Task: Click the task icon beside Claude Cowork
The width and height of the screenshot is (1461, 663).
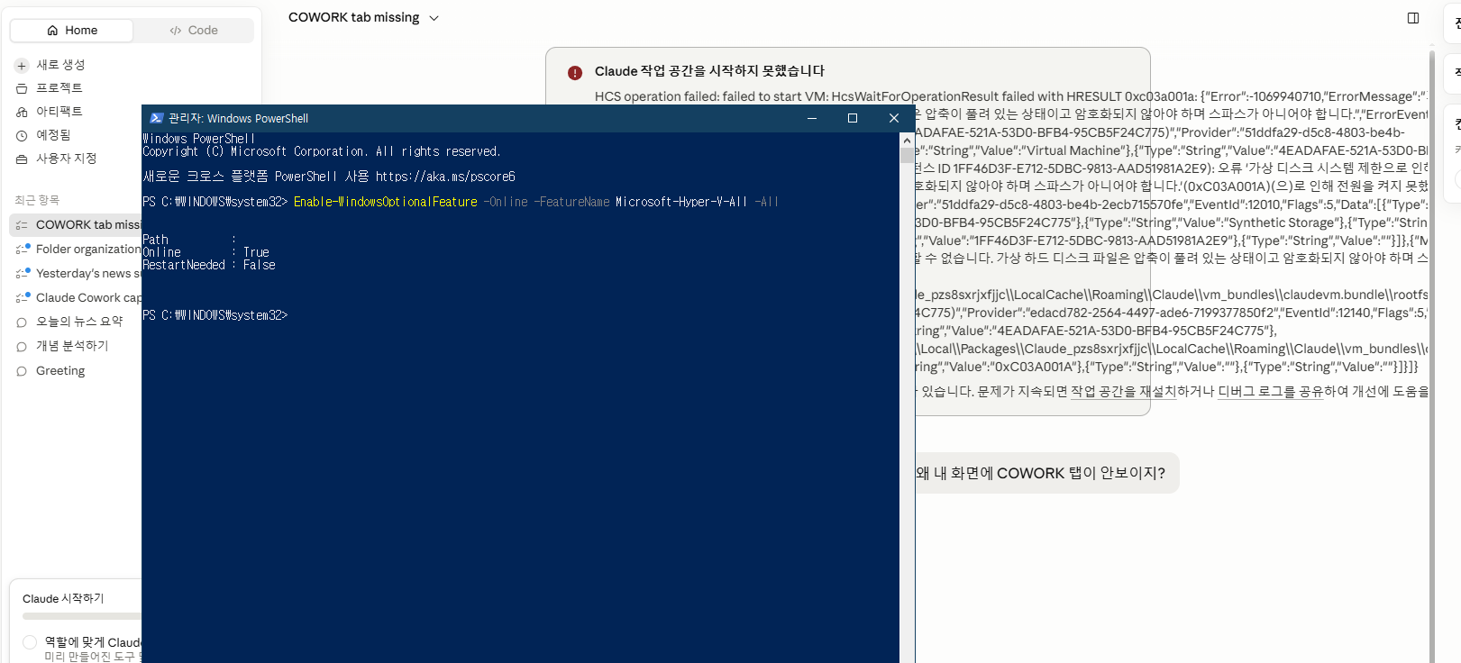Action: (x=23, y=298)
